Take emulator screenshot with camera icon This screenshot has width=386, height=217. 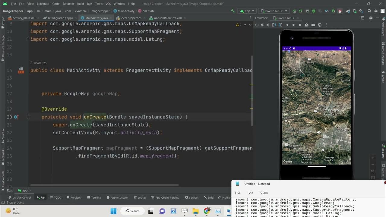click(306, 25)
